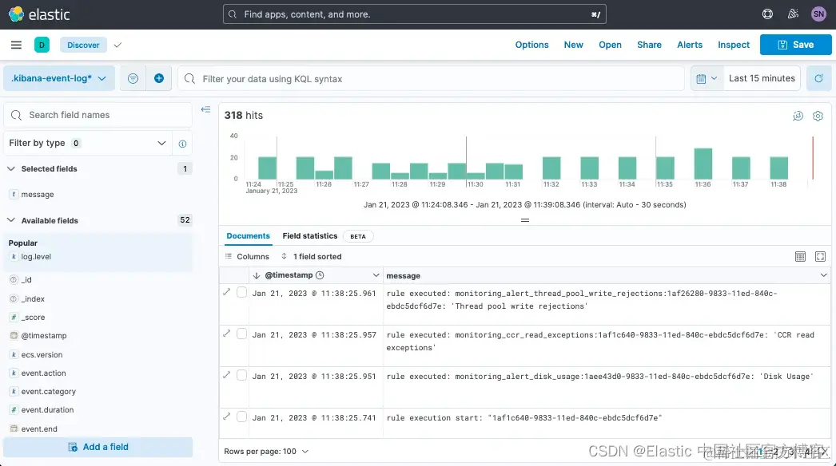Click the Elastic logo
Image resolution: width=836 pixels, height=466 pixels.
[x=39, y=14]
